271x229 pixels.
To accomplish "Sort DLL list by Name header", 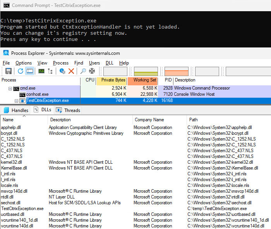I will (24, 120).
